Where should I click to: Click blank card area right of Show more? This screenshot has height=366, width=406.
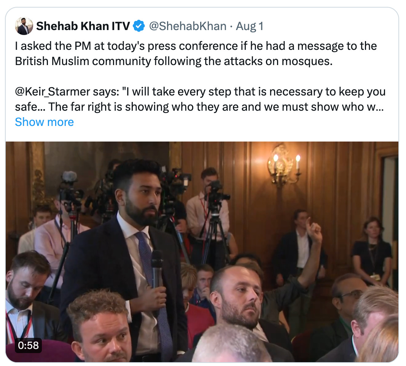(x=233, y=122)
